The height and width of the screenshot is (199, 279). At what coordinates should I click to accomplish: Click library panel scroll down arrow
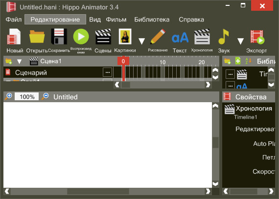point(271,85)
